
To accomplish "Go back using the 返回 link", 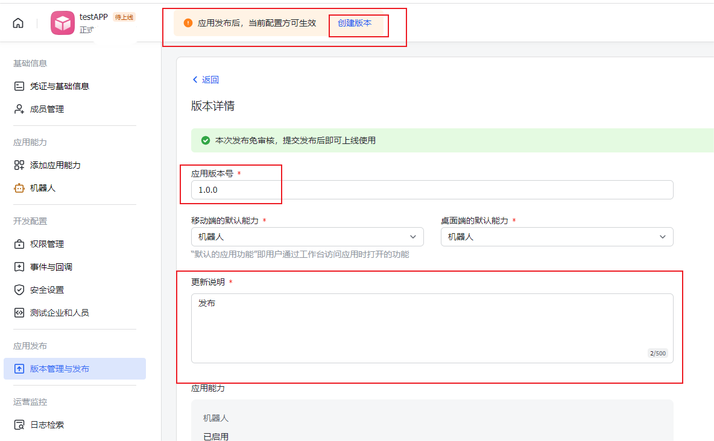I will click(x=206, y=80).
